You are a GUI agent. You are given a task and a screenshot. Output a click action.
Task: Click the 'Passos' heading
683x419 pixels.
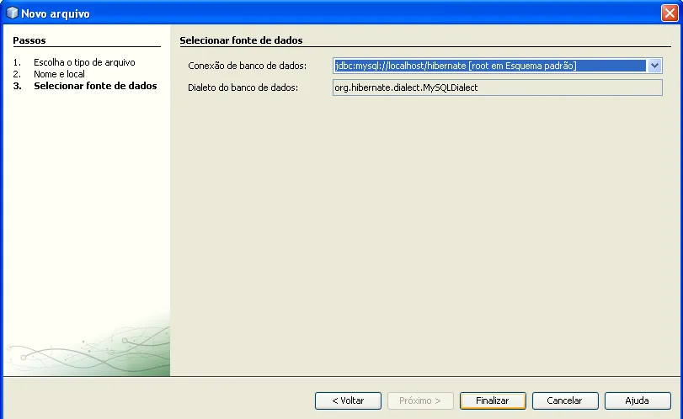(29, 40)
